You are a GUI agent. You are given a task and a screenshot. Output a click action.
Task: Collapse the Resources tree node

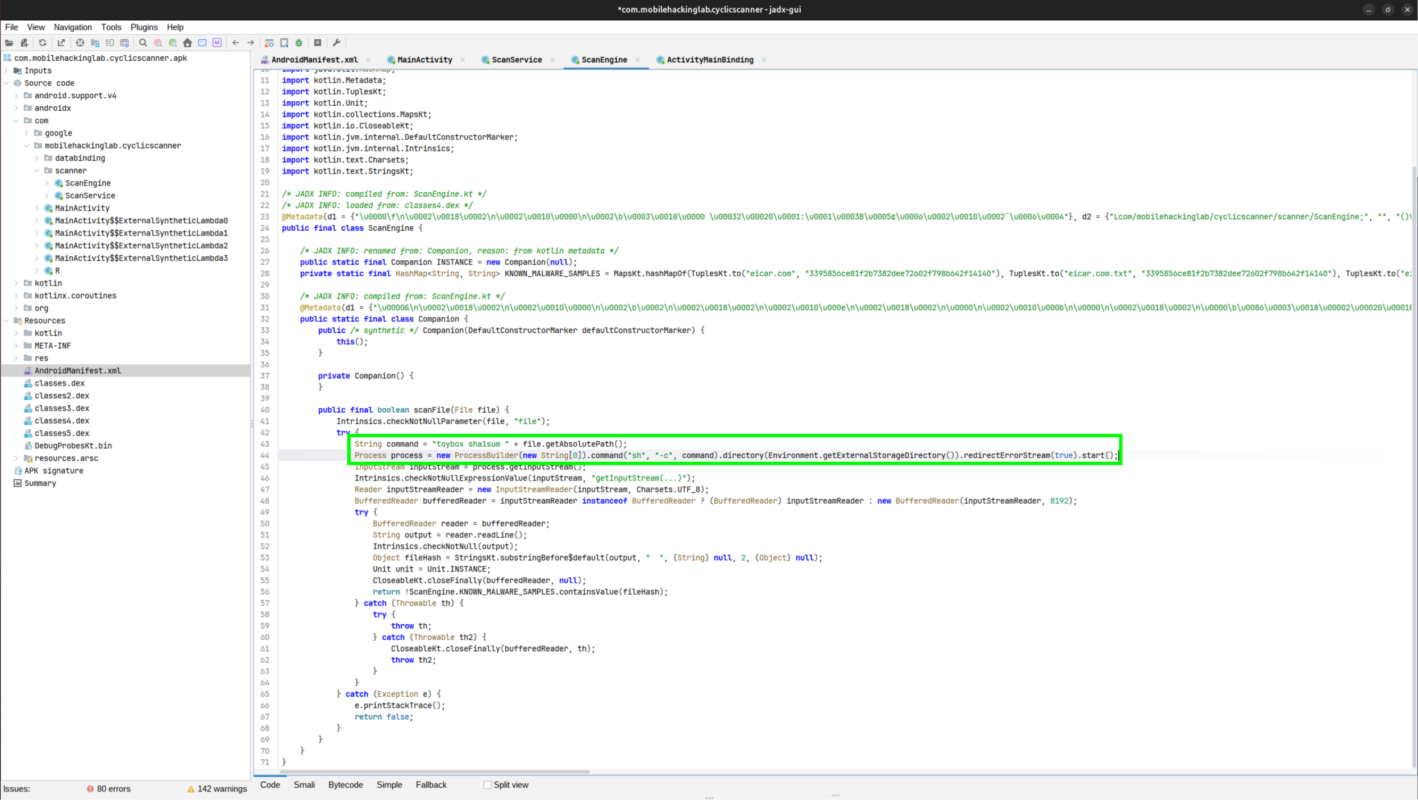(6, 321)
